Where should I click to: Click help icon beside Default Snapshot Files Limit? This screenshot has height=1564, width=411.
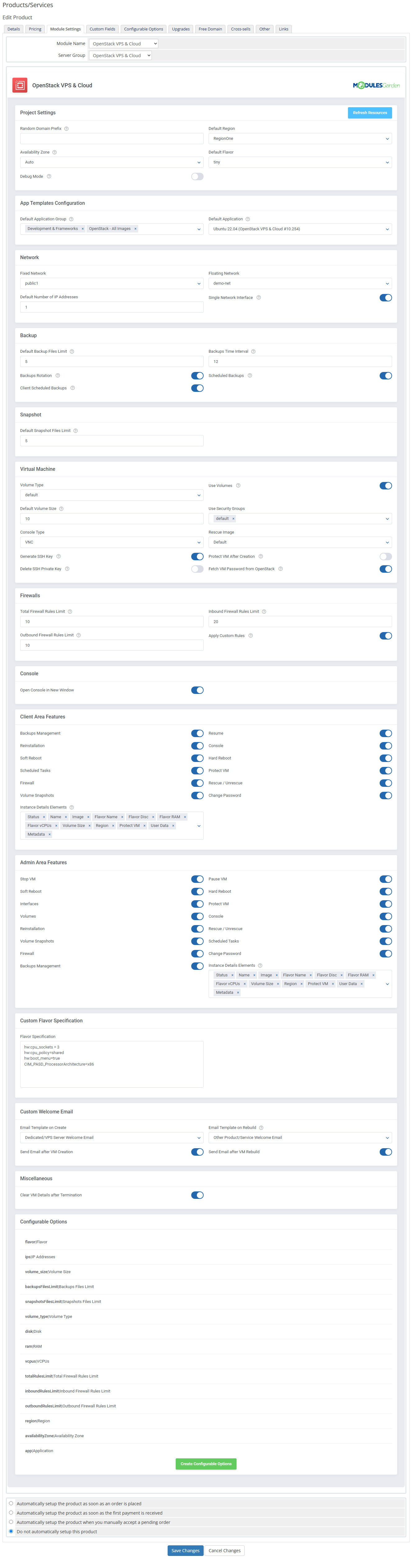pos(75,430)
